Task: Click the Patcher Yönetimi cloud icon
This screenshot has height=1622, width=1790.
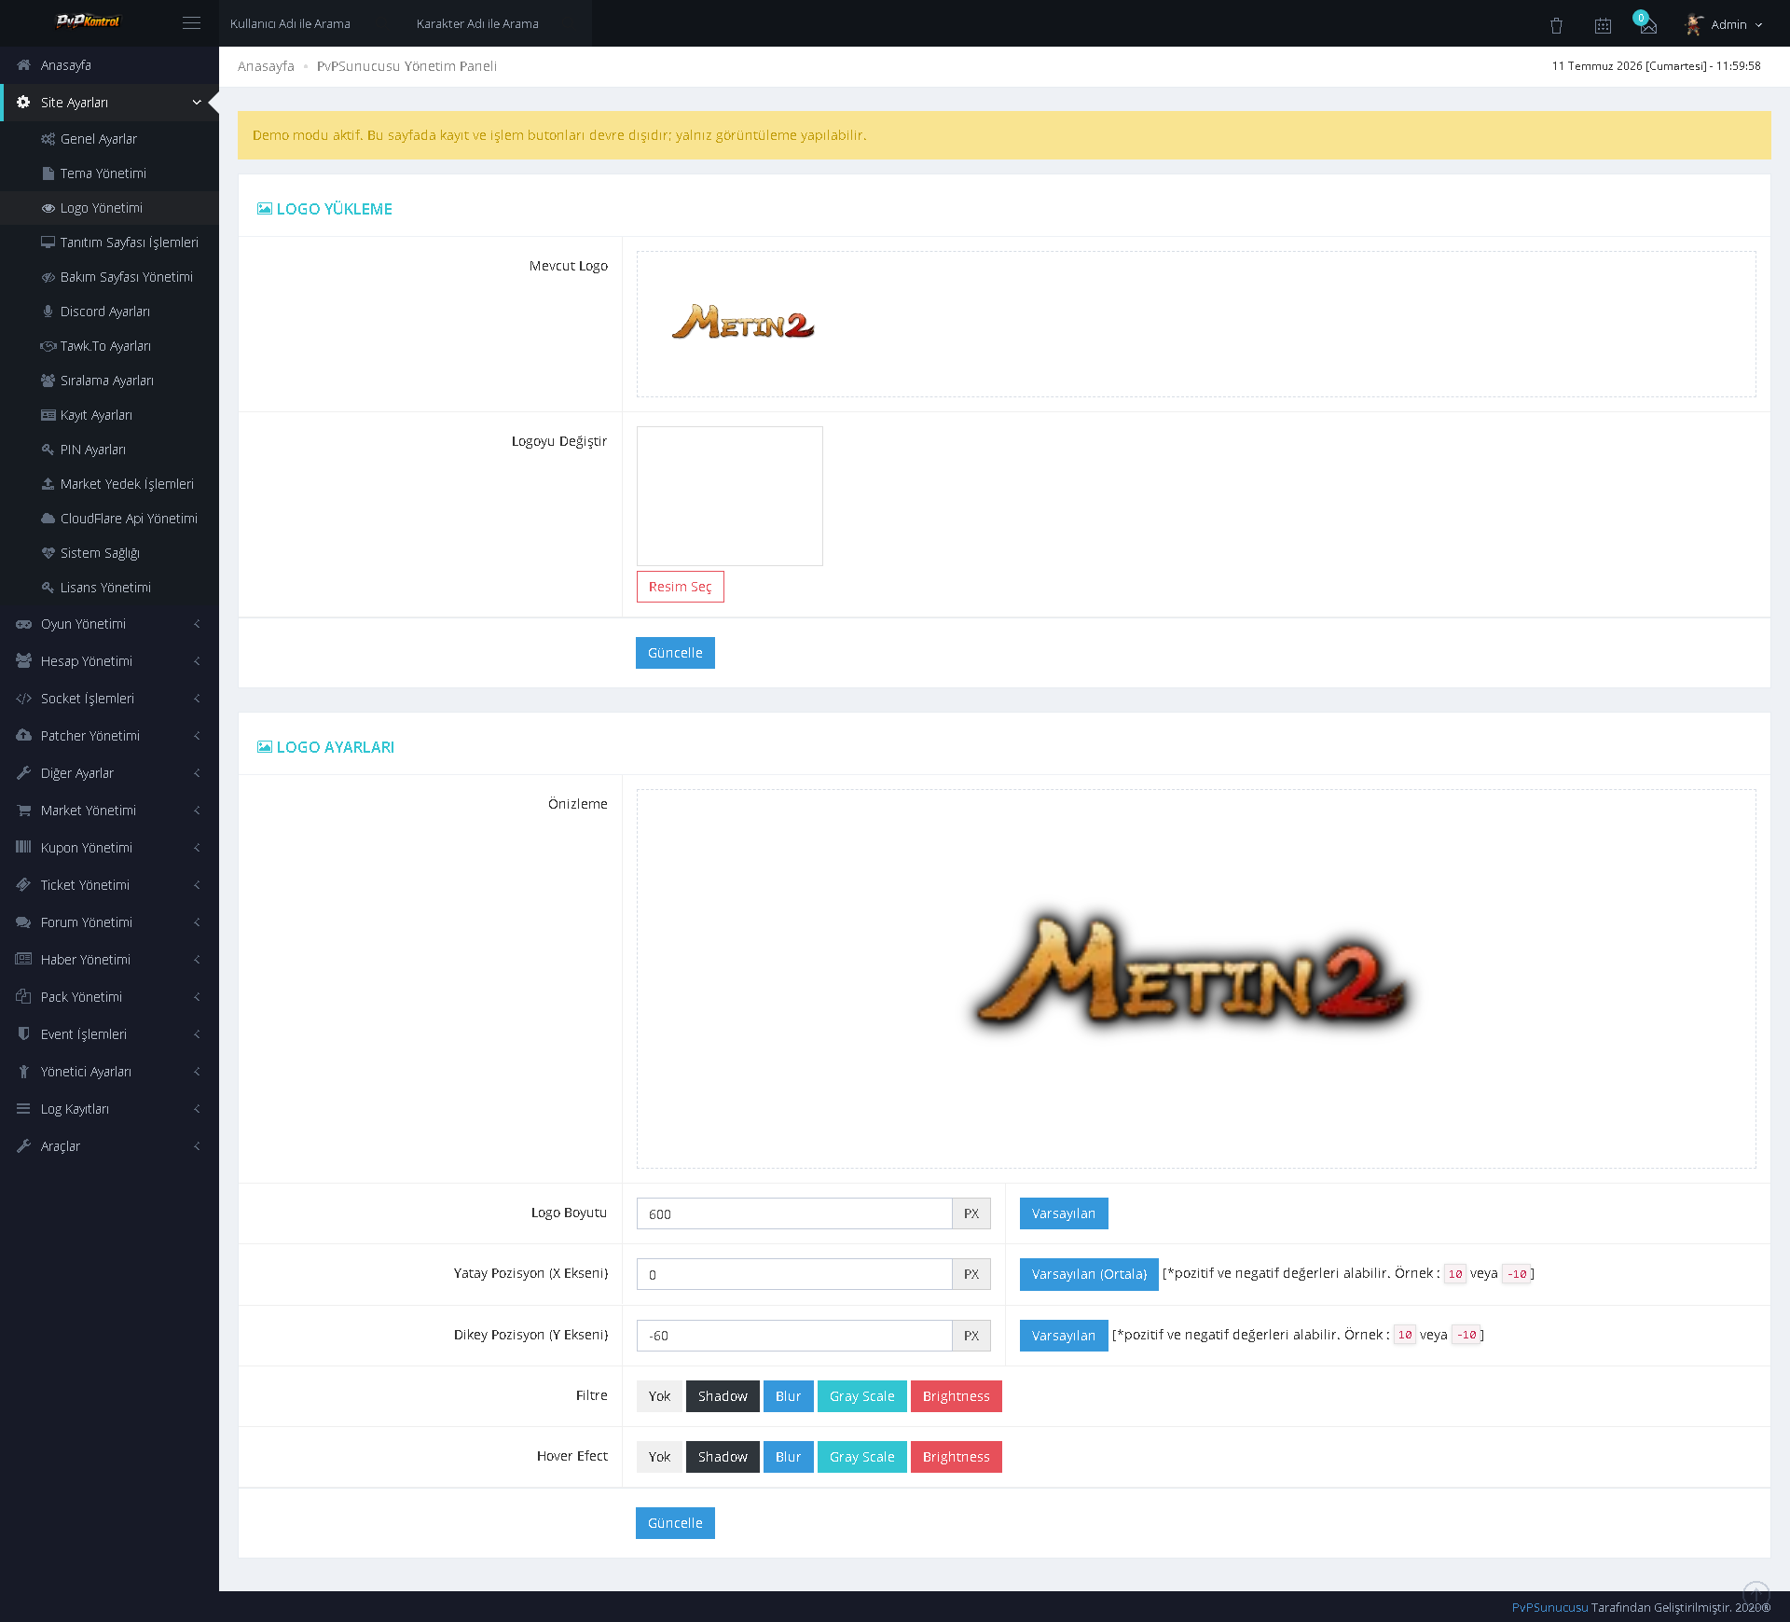Action: click(23, 736)
